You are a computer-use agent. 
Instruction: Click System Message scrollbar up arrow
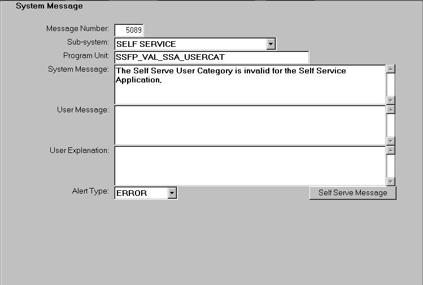pos(390,69)
